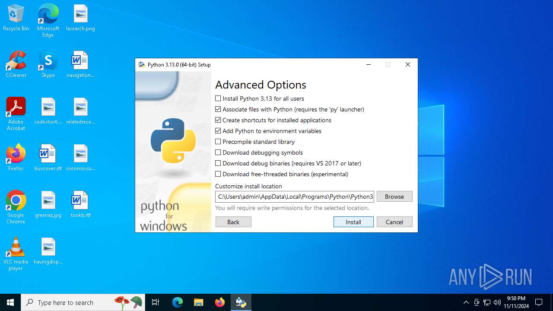Browse for an install location
The width and height of the screenshot is (553, 311).
click(394, 197)
